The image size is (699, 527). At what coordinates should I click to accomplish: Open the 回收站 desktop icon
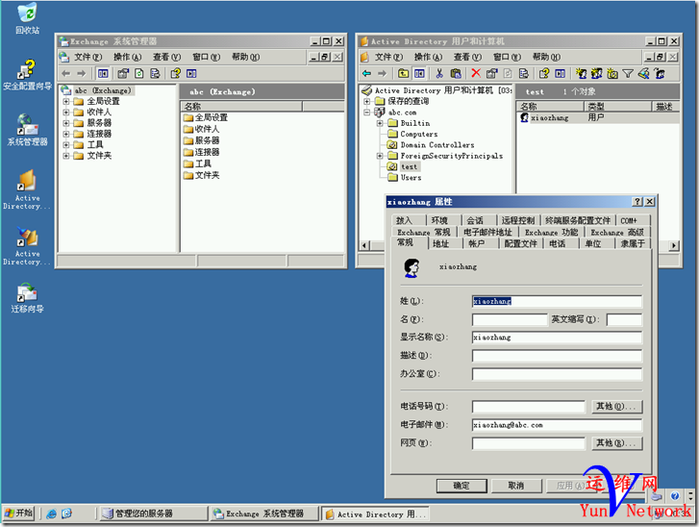click(x=28, y=18)
